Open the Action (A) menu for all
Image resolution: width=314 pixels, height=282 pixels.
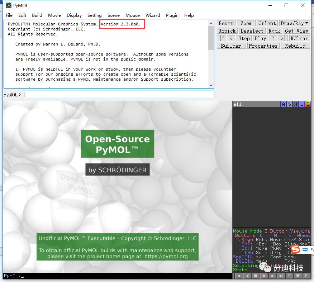[x=284, y=104]
